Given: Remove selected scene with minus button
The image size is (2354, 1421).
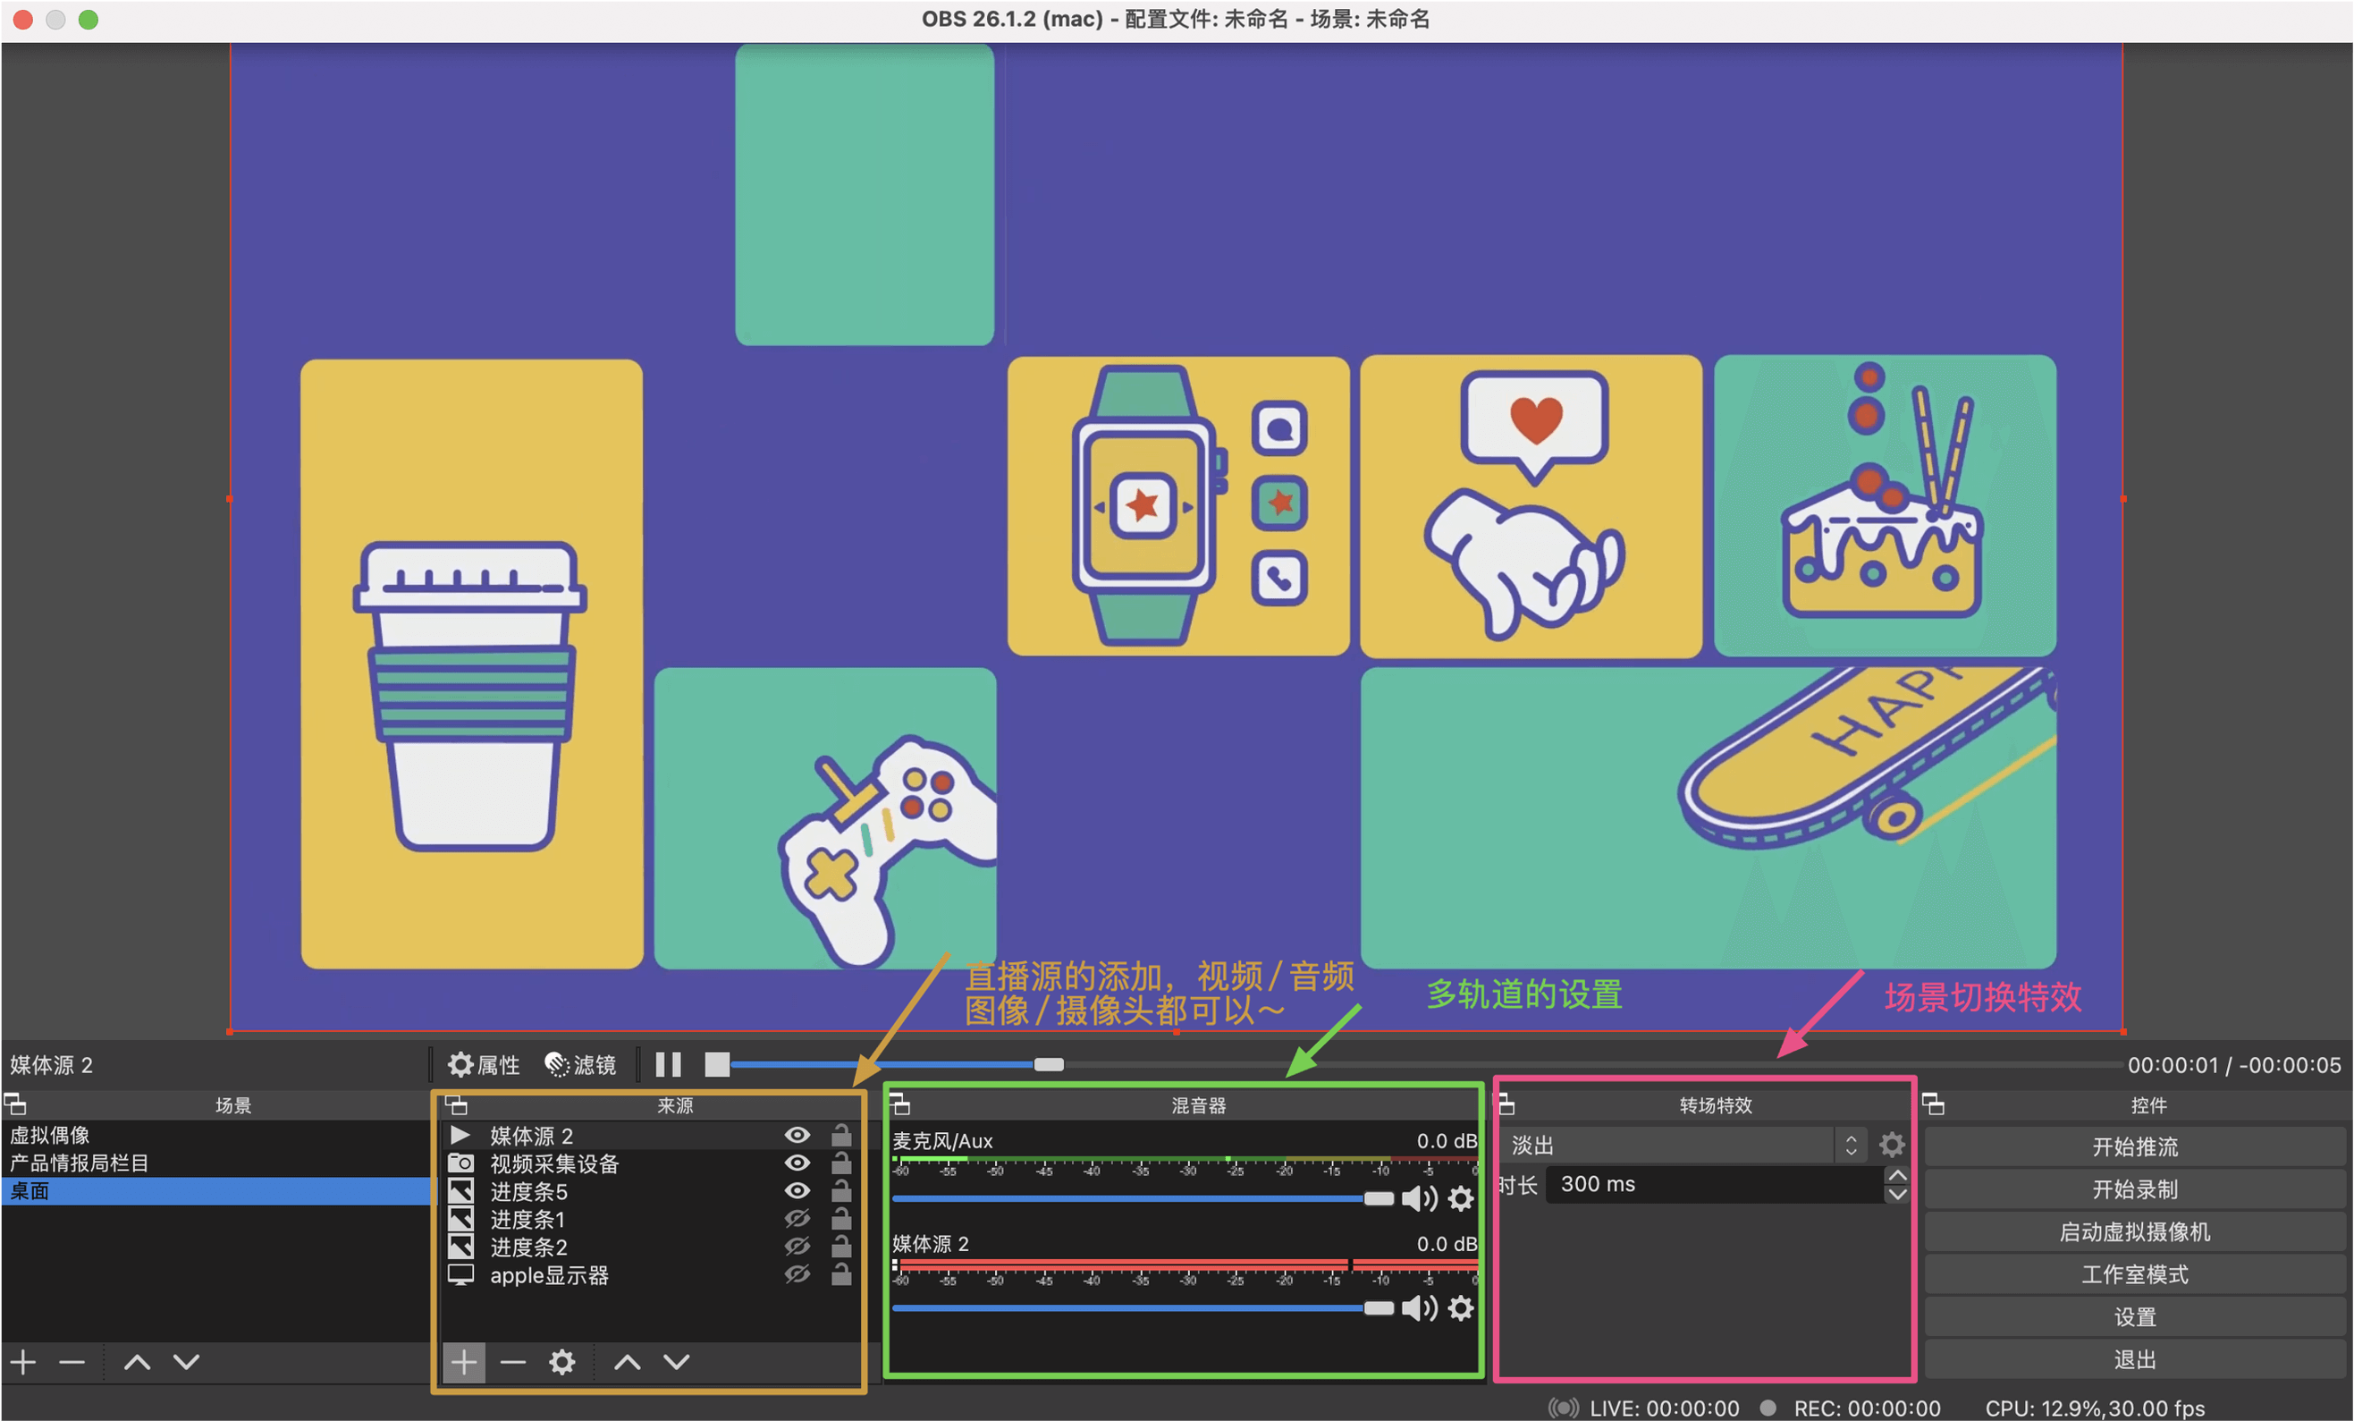Looking at the screenshot, I should pos(72,1362).
